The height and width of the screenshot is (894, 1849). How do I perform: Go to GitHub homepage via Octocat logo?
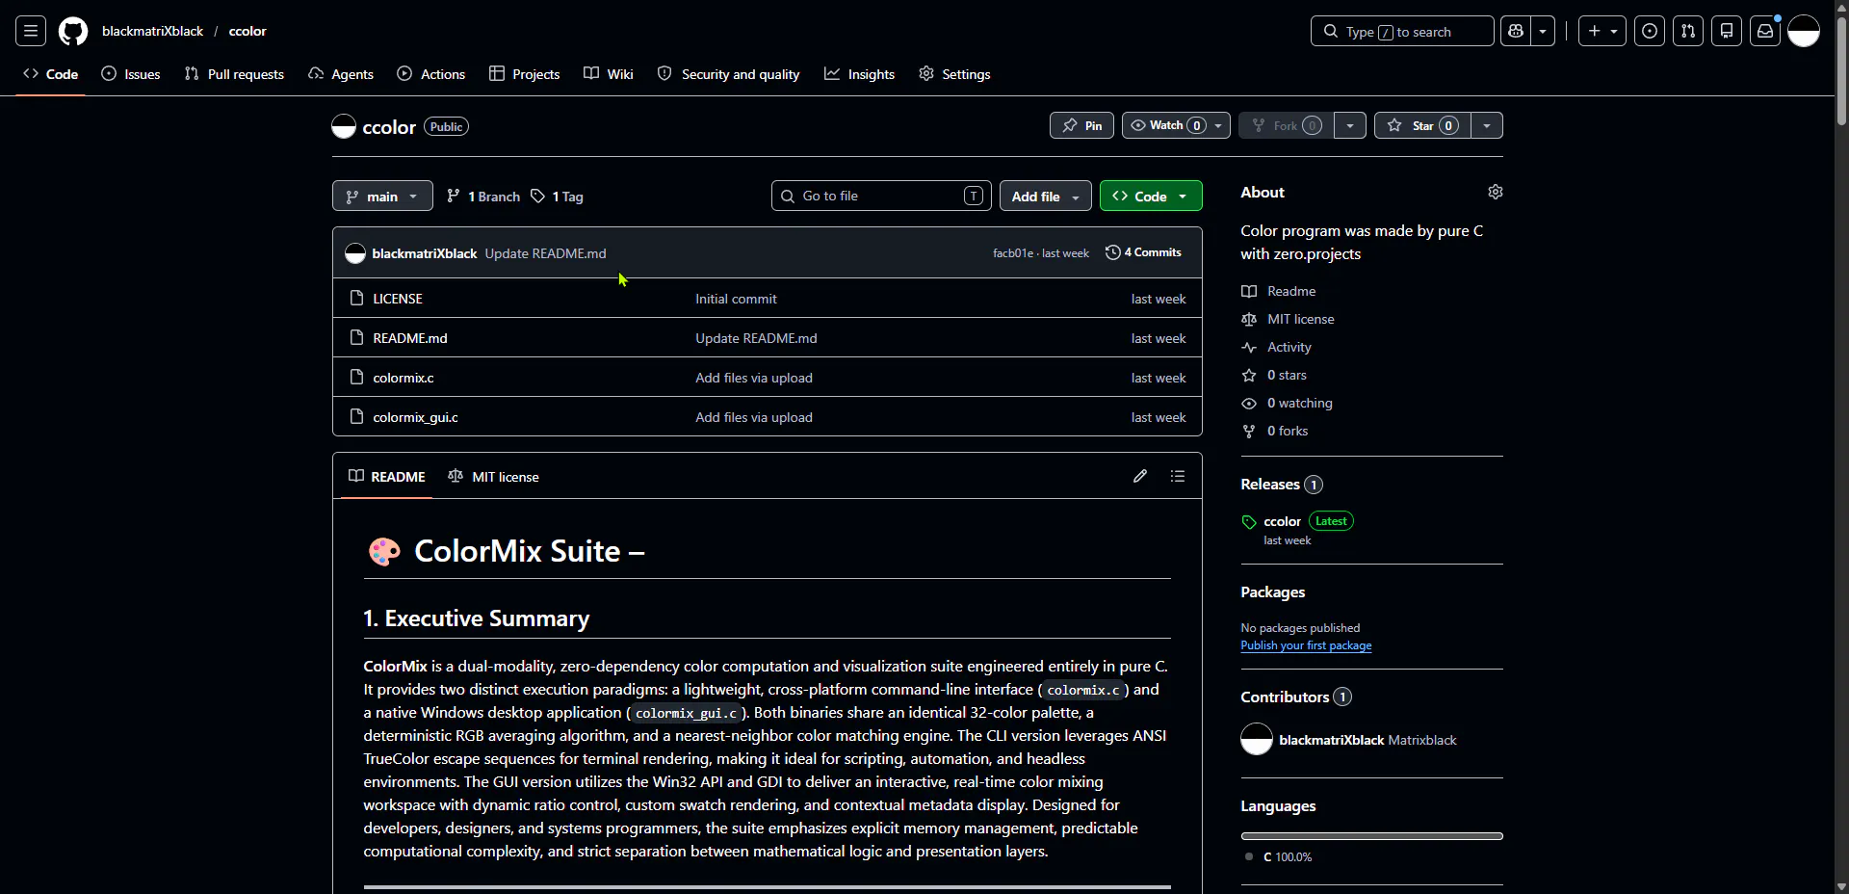coord(73,31)
